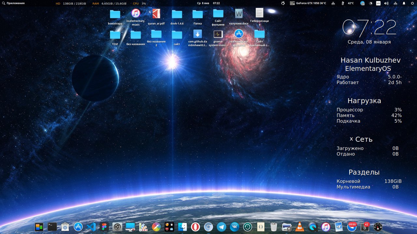Image resolution: width=417 pixels, height=234 pixels.
Task: Click the Сеть network heading
Action: point(364,139)
